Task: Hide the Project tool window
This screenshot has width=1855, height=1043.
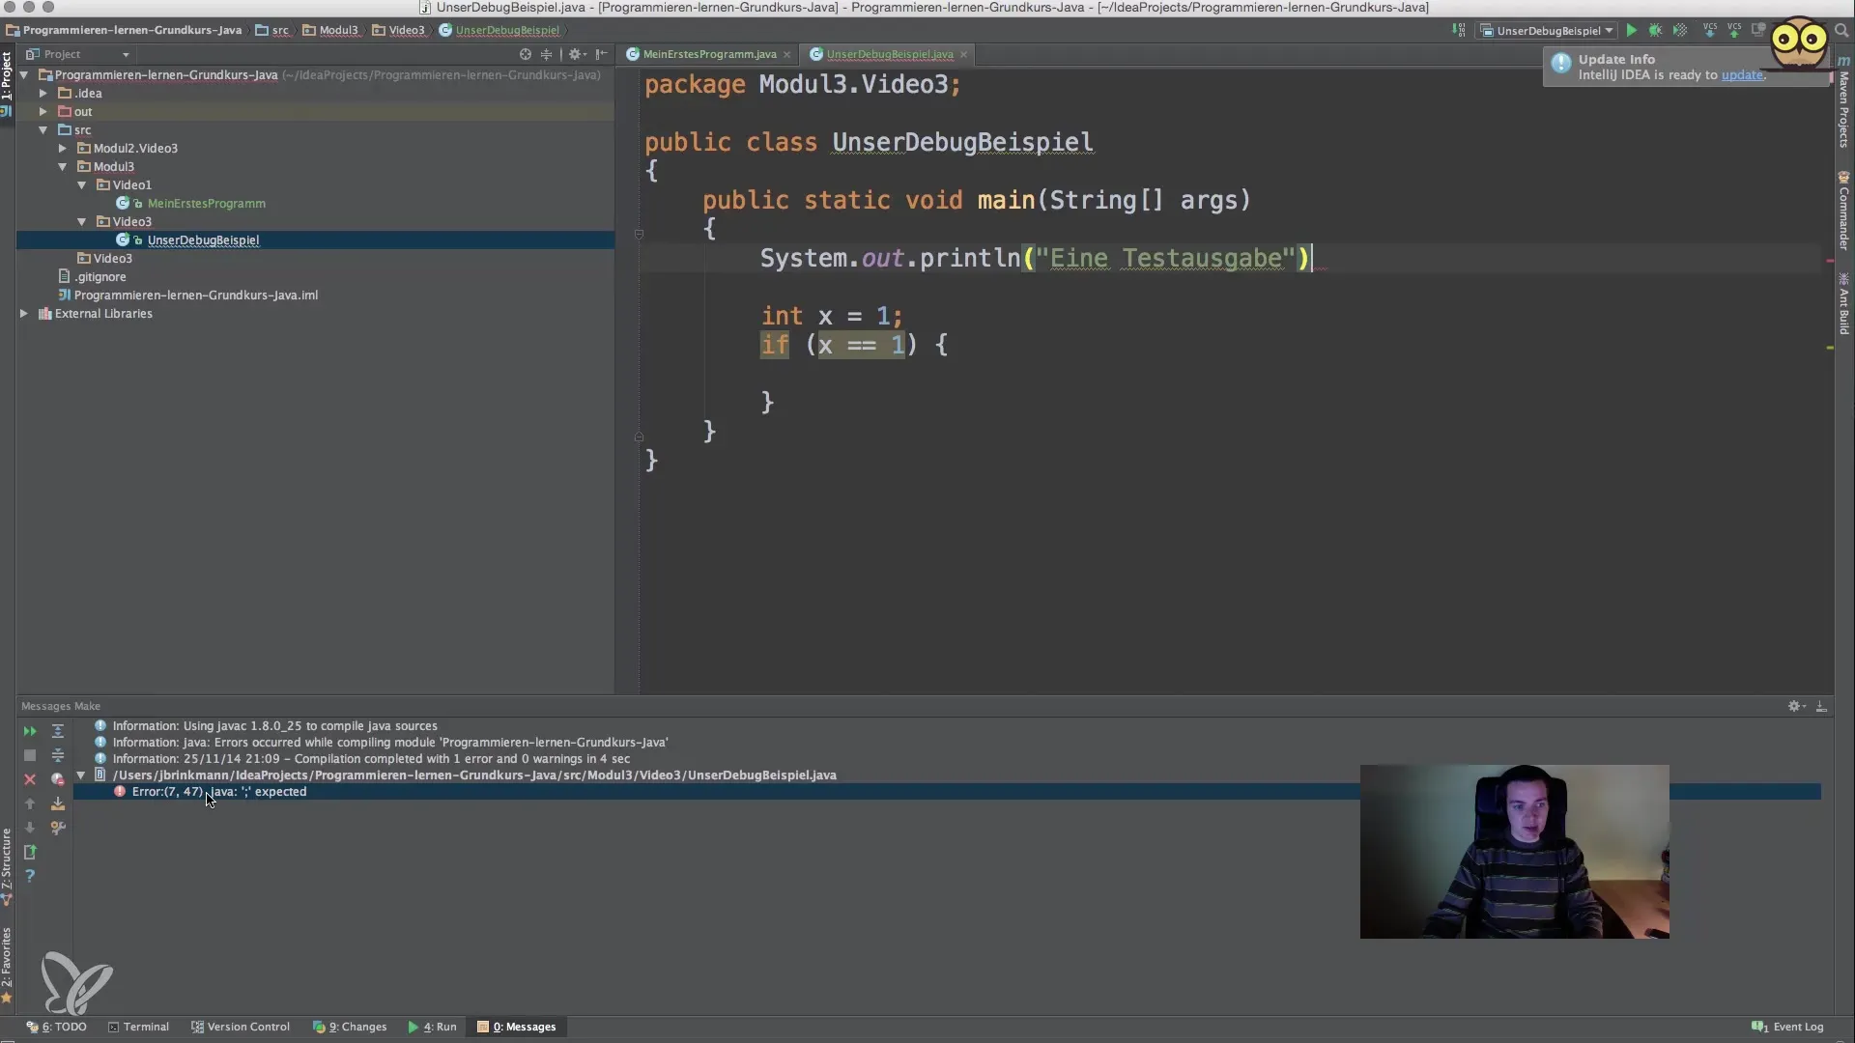Action: pyautogui.click(x=601, y=54)
